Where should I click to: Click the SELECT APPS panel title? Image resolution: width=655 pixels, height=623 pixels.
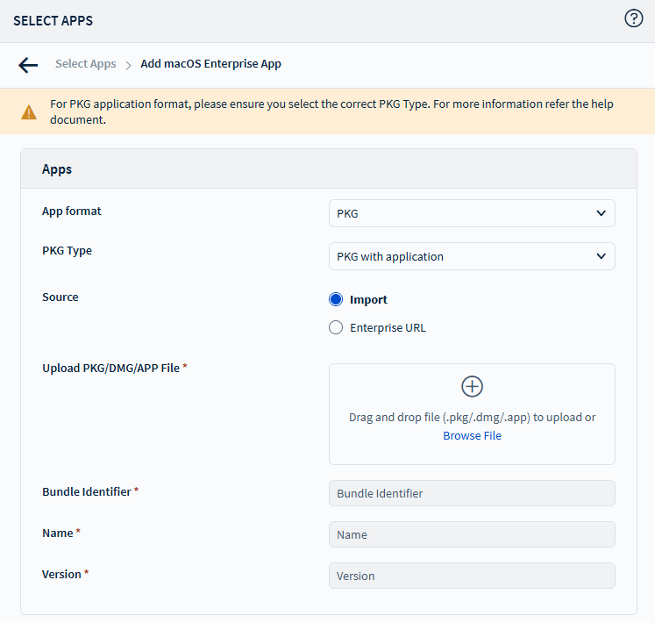point(53,20)
